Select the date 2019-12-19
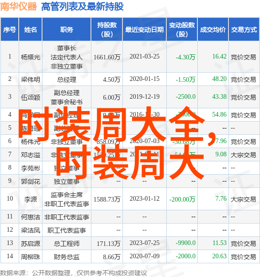Image resolution: width=260 pixels, height=277 pixels. click(144, 96)
